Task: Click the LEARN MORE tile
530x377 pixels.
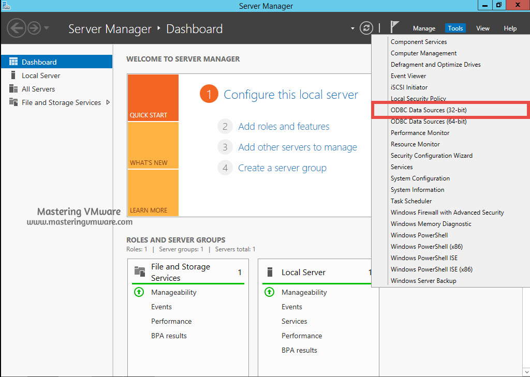Action: pos(153,192)
